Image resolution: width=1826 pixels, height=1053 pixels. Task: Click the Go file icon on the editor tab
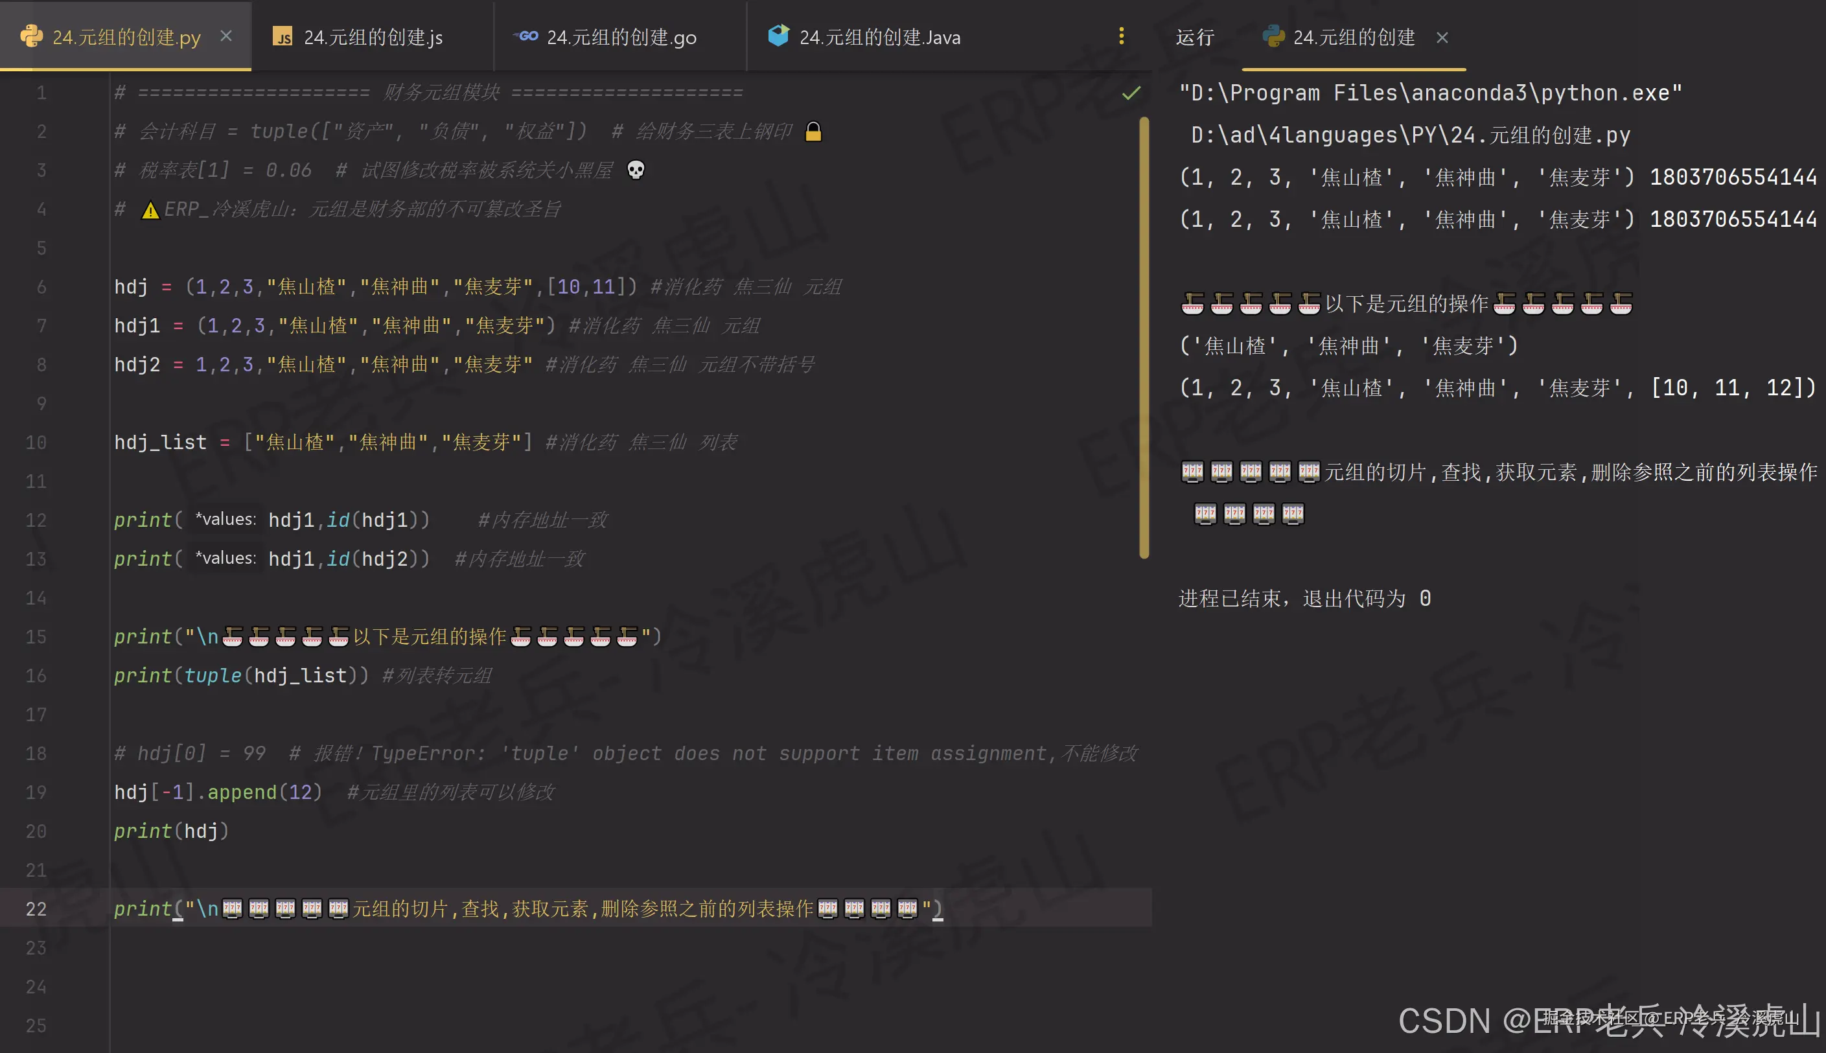pos(526,36)
